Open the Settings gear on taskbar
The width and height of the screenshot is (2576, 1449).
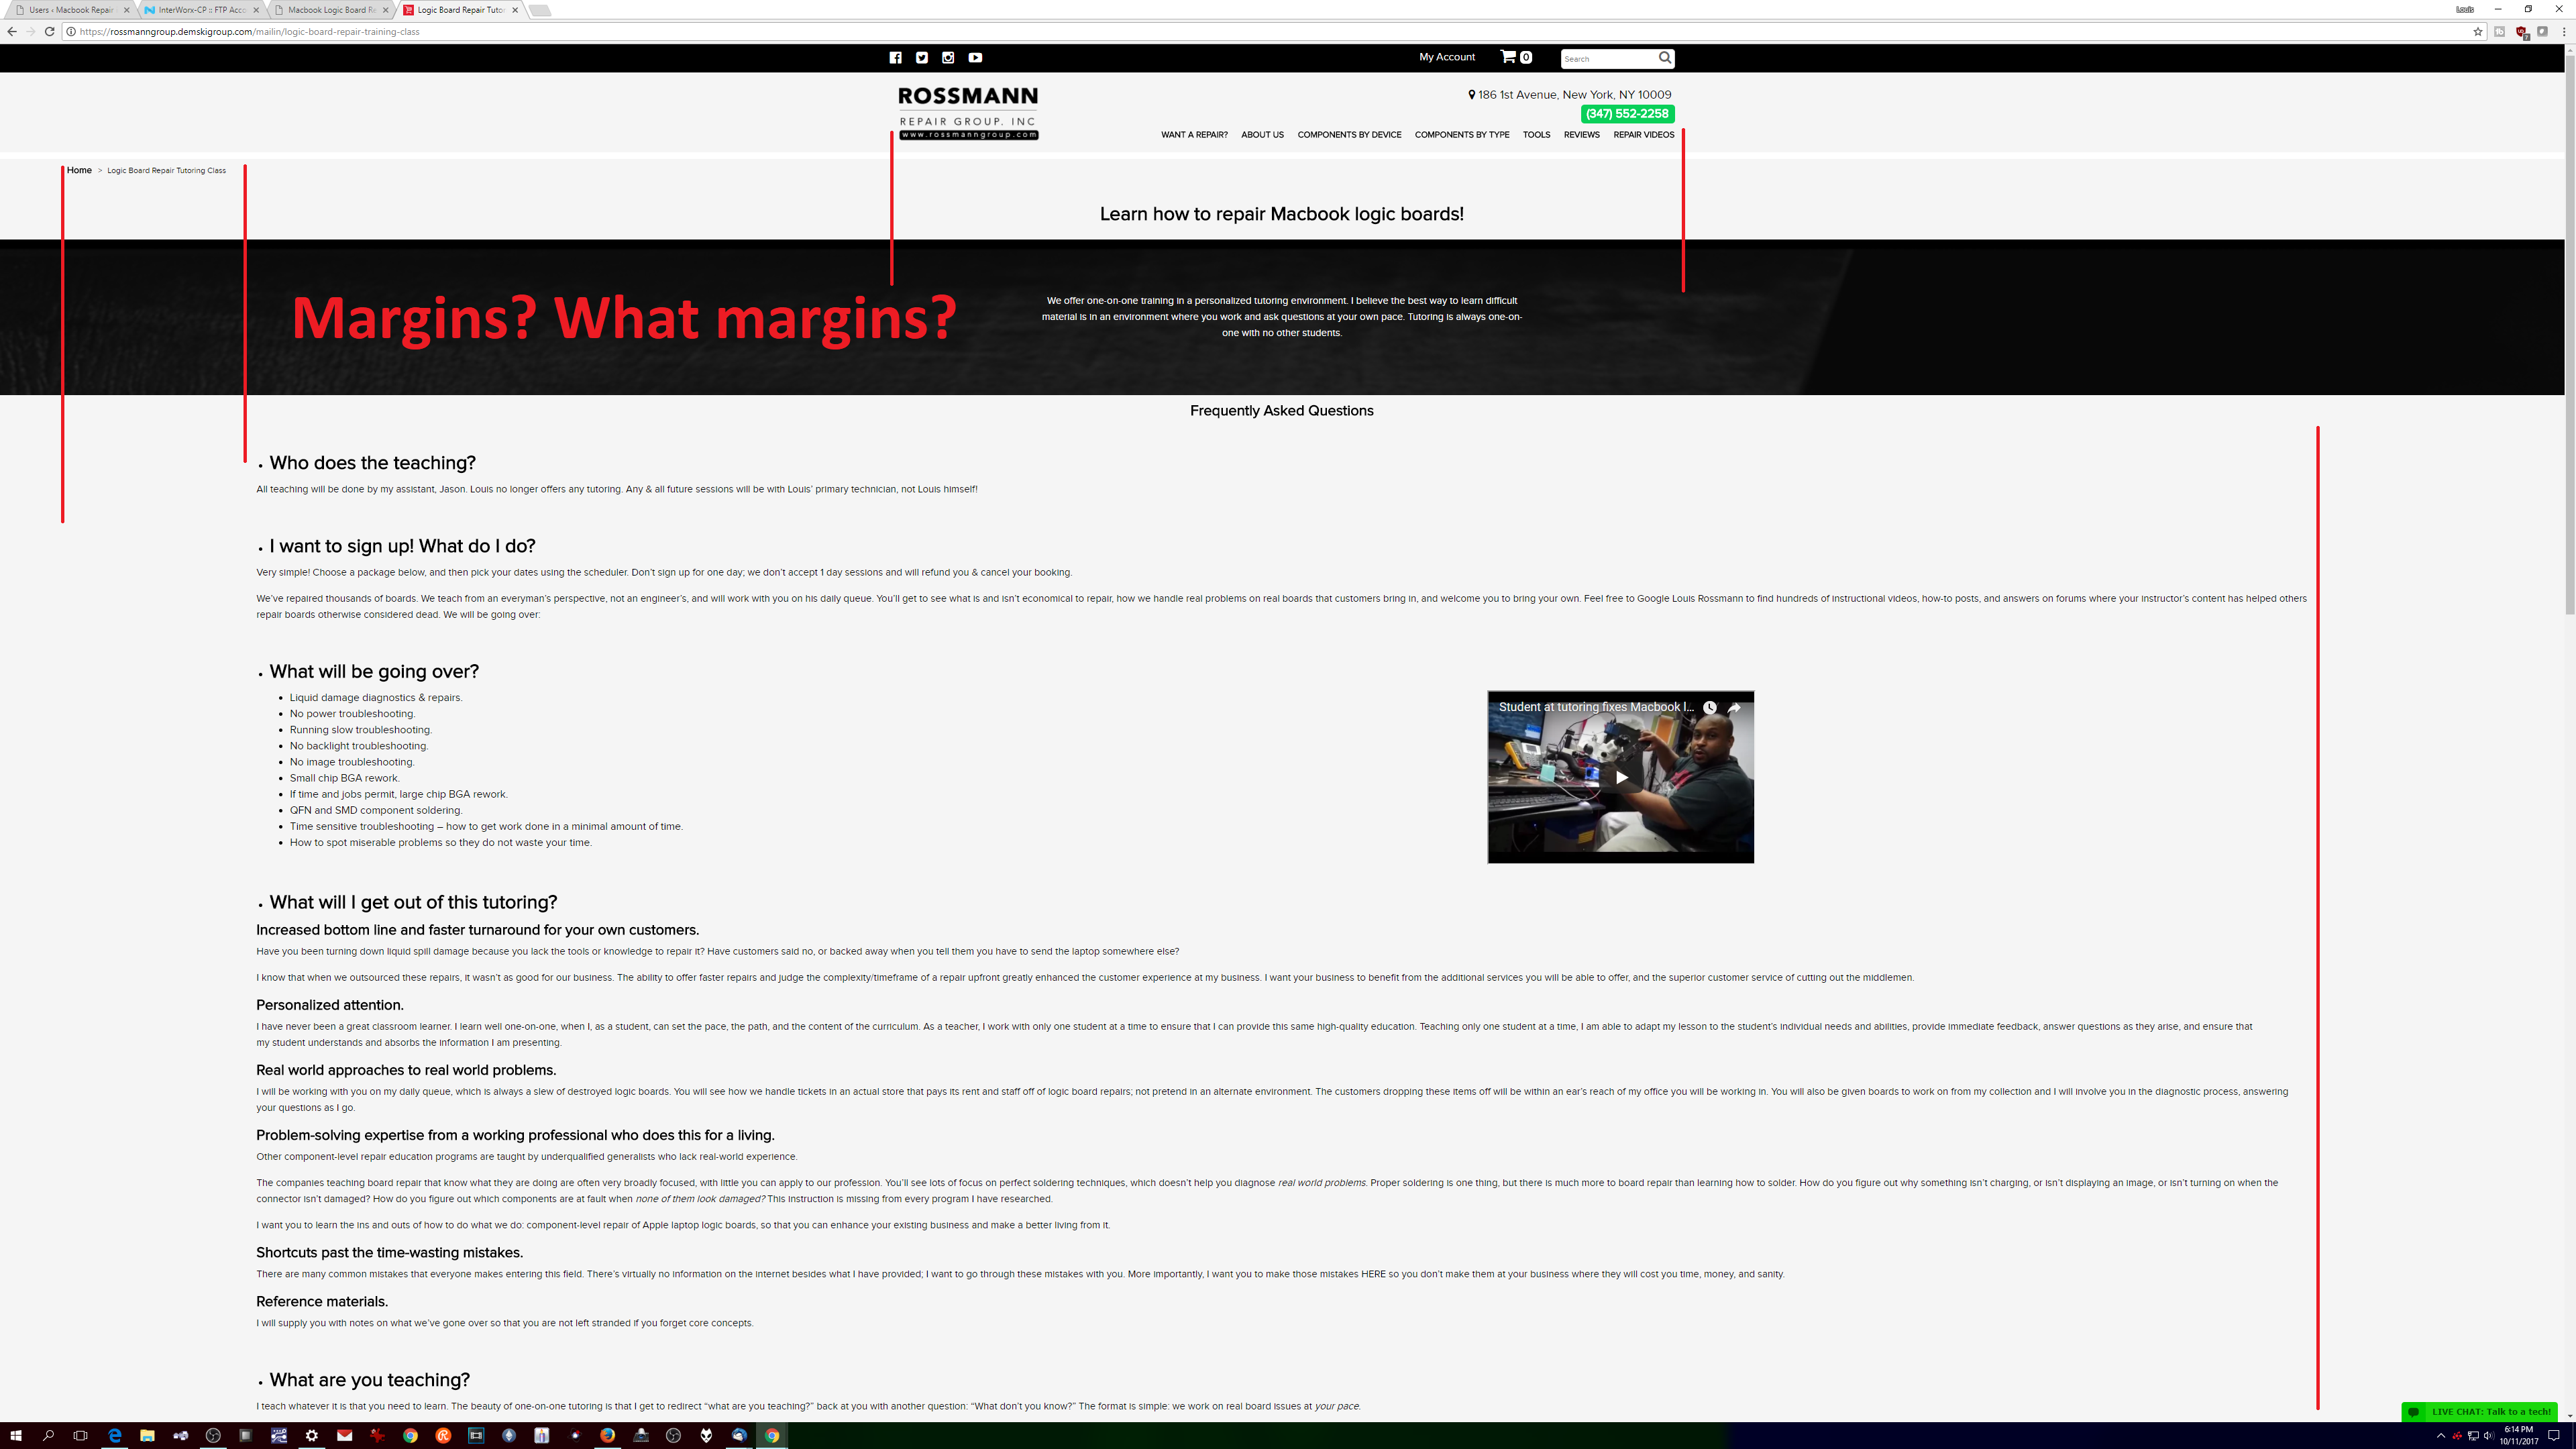[x=312, y=1435]
